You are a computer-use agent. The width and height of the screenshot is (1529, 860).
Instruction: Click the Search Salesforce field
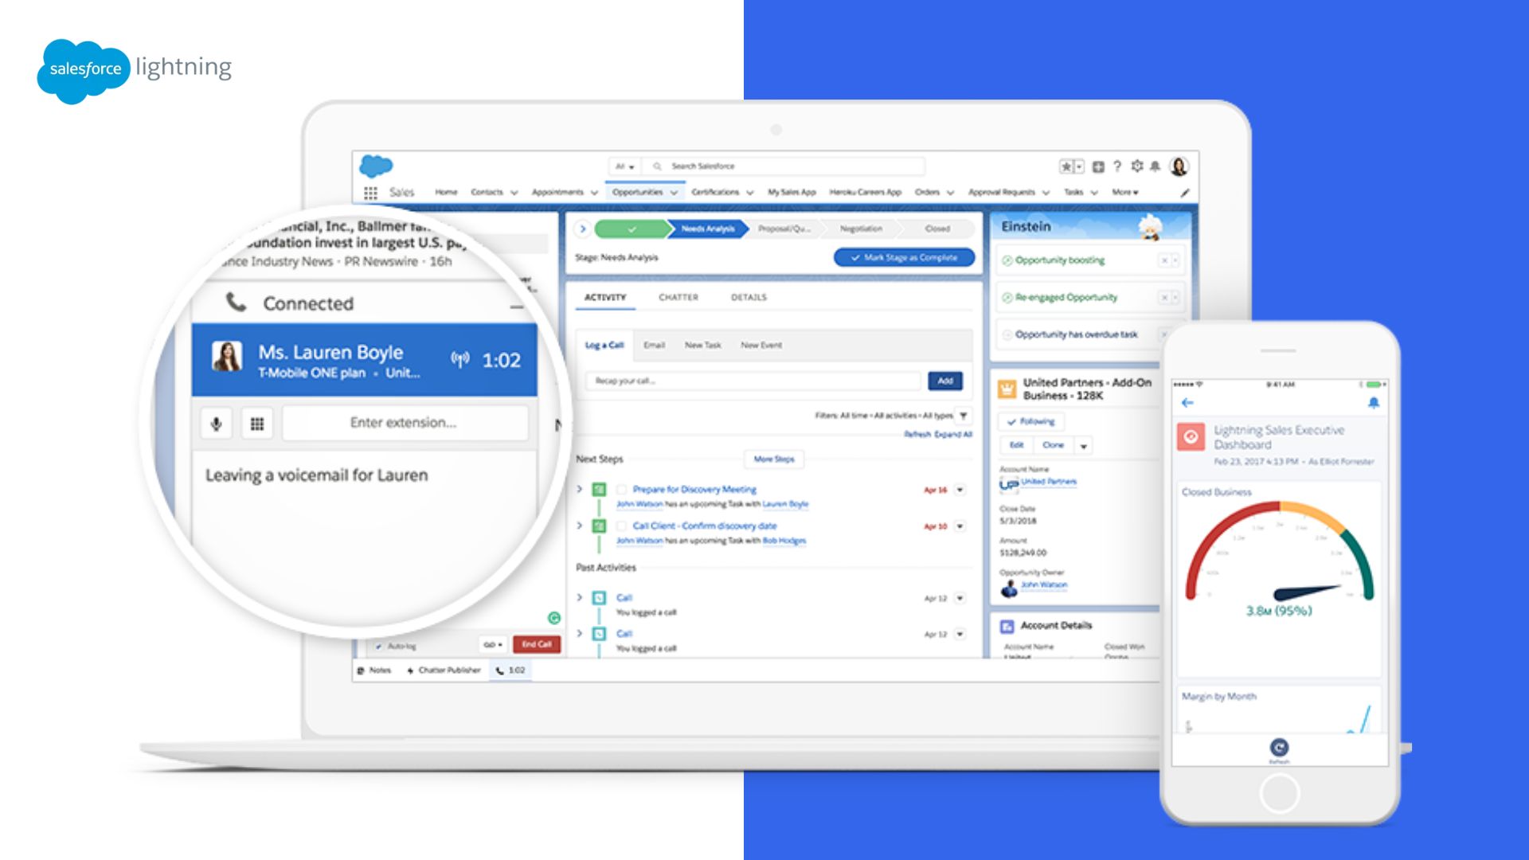pyautogui.click(x=784, y=166)
